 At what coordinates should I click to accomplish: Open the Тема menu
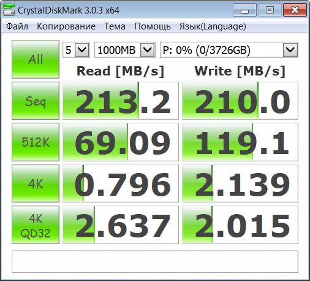(115, 26)
